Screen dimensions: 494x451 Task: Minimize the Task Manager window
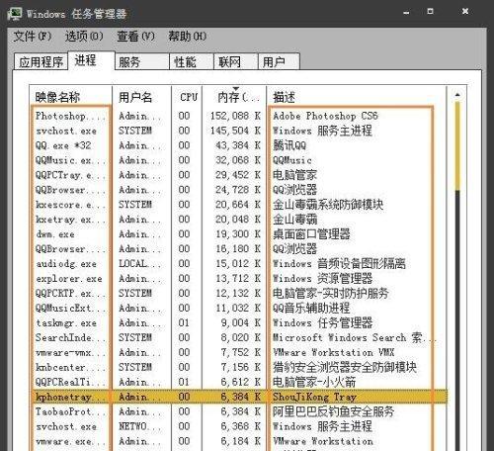406,13
